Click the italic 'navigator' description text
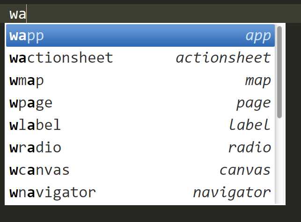The height and width of the screenshot is (222, 301). point(232,193)
